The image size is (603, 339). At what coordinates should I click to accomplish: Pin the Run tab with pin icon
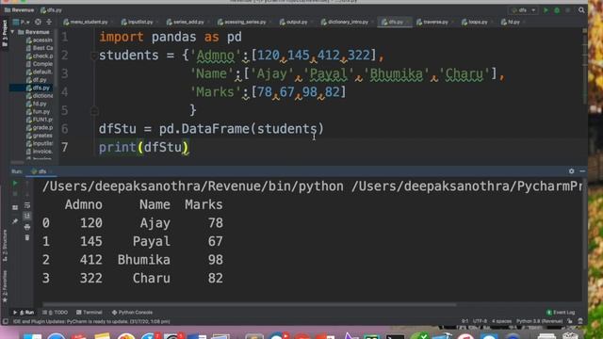15,221
